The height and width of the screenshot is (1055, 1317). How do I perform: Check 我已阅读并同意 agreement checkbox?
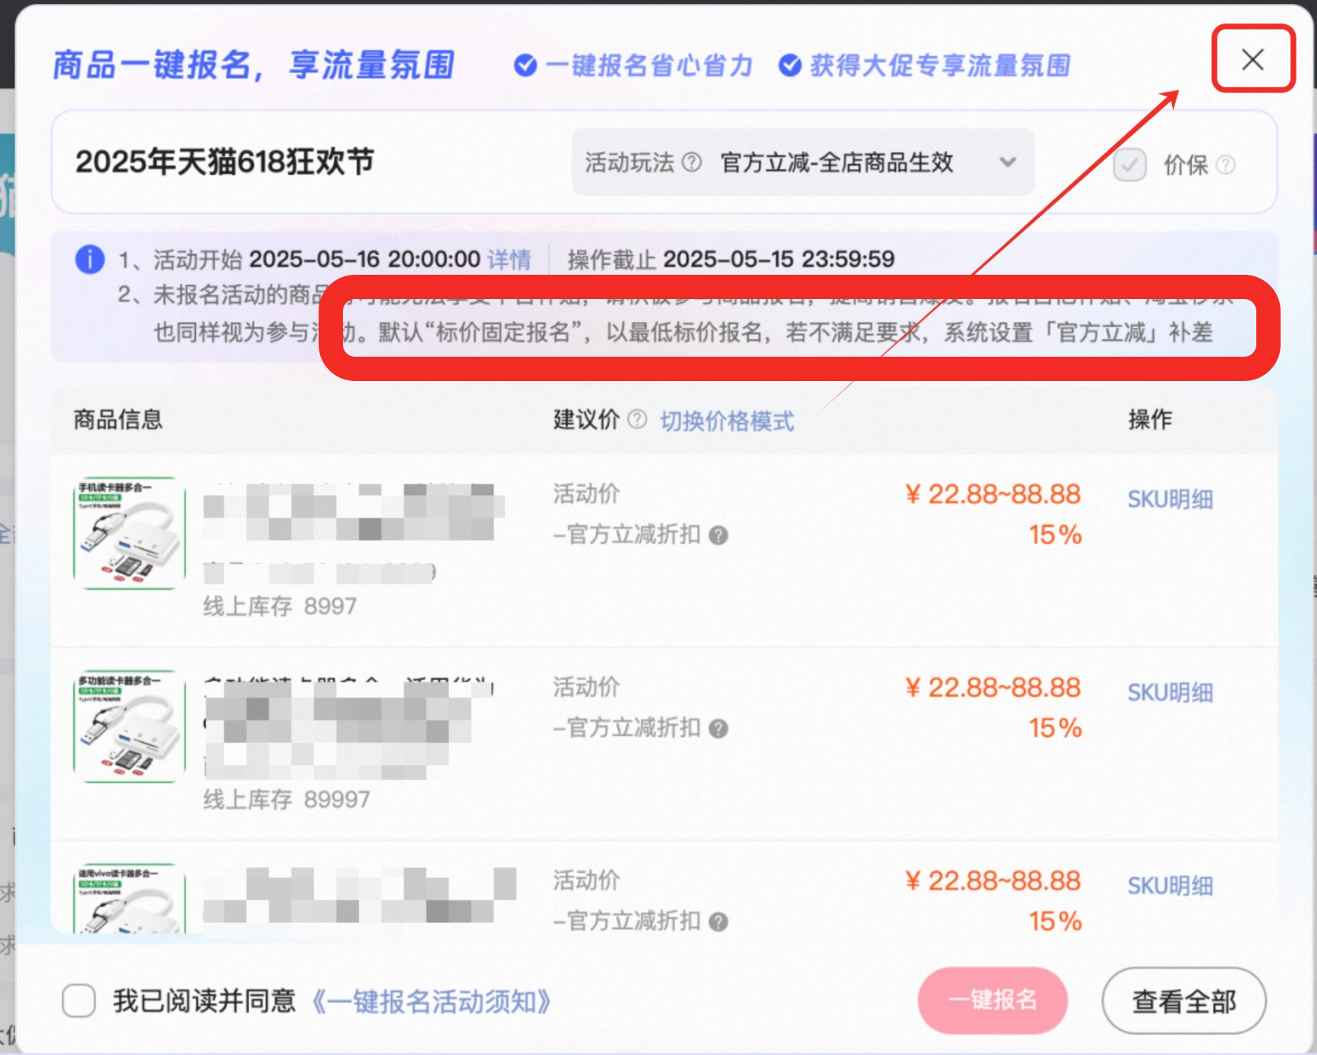click(79, 1000)
